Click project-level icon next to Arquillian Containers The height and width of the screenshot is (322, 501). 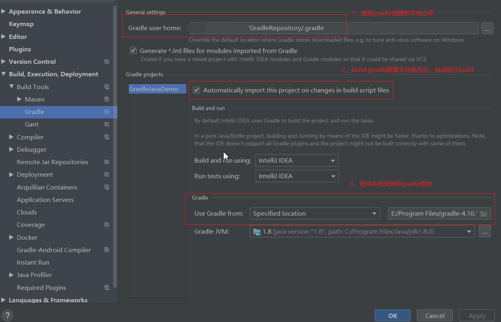tap(107, 187)
